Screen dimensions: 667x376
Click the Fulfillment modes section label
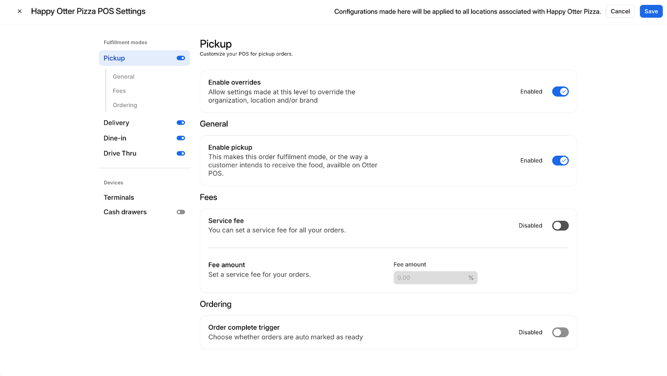125,43
